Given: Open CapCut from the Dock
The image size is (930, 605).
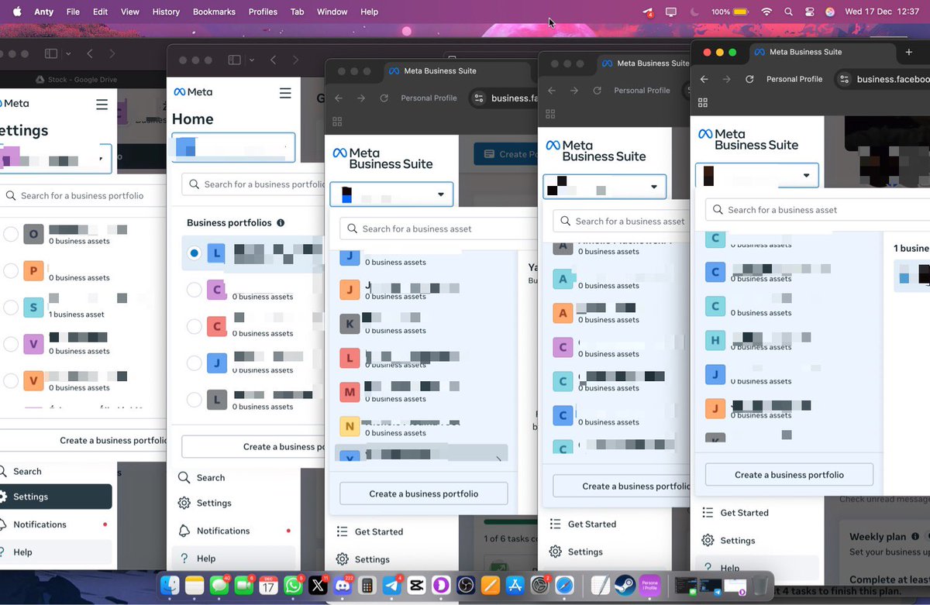Looking at the screenshot, I should pyautogui.click(x=416, y=586).
